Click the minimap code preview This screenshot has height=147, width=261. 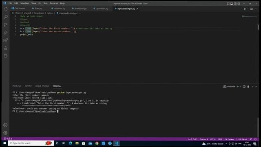coord(249,16)
